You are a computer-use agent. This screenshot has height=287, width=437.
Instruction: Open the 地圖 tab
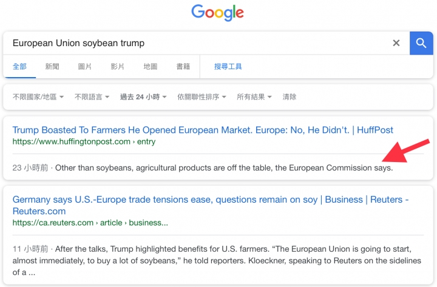pyautogui.click(x=151, y=66)
